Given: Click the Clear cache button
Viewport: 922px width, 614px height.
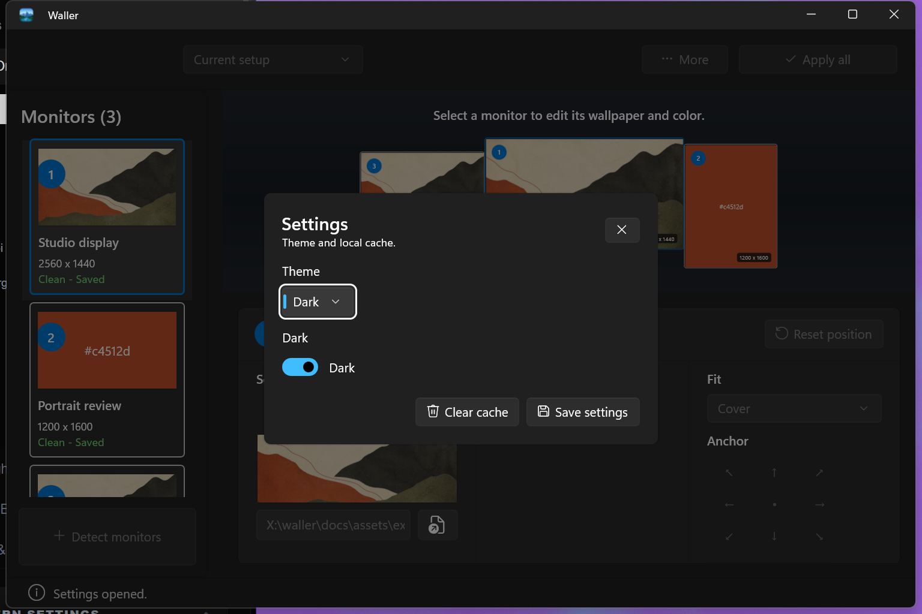Looking at the screenshot, I should [467, 412].
